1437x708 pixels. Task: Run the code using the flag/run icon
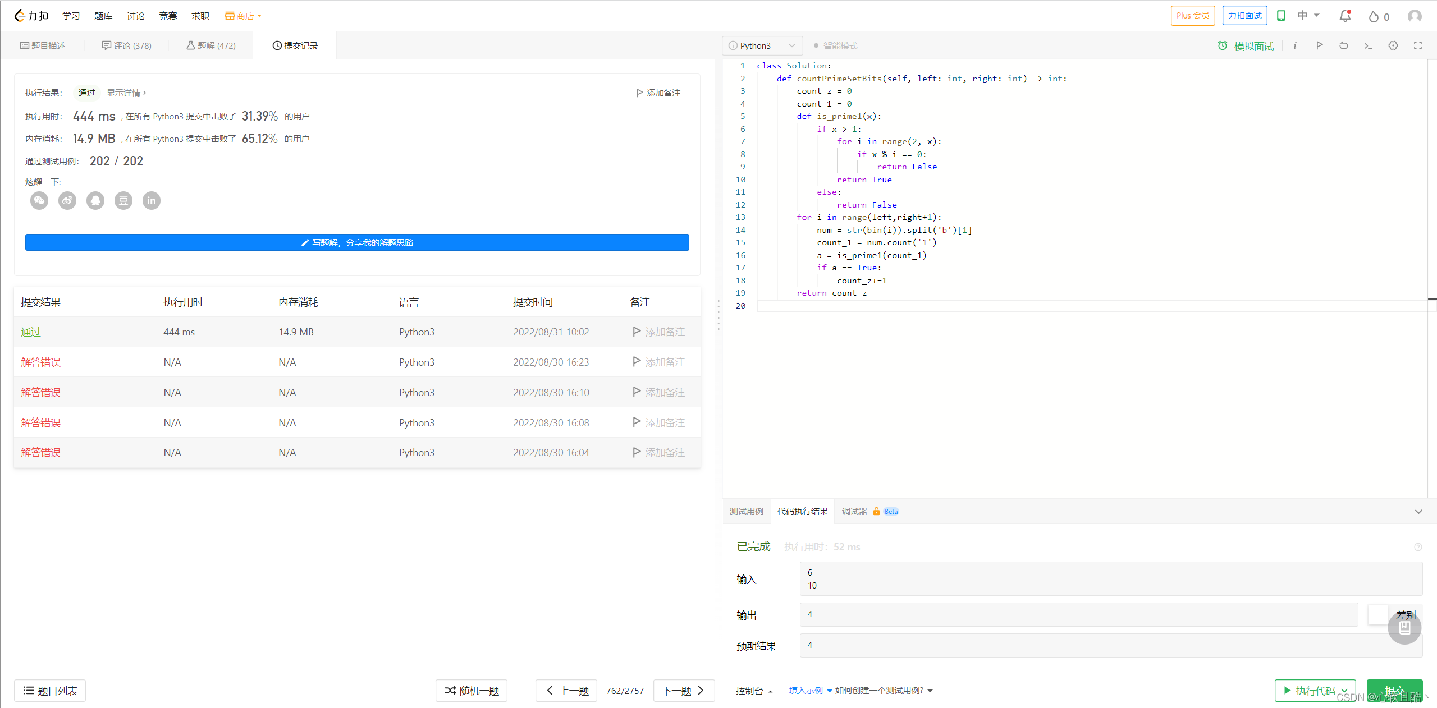click(x=1320, y=45)
